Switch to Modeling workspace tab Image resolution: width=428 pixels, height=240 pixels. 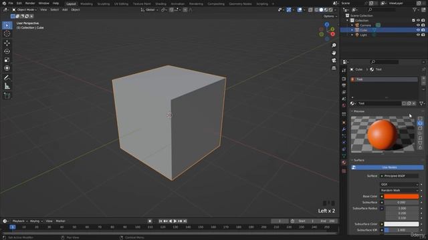pos(86,4)
